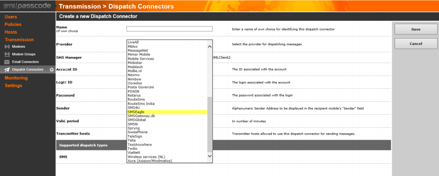Open the Monitoring section
439x176 pixels.
pyautogui.click(x=16, y=78)
